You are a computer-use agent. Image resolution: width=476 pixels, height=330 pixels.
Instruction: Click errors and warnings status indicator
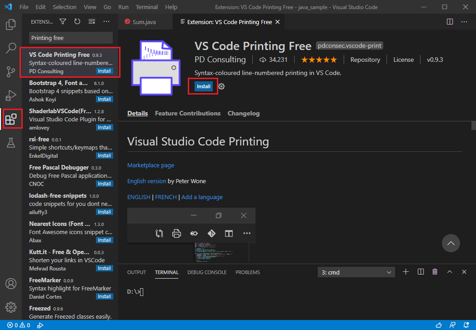pos(19,325)
